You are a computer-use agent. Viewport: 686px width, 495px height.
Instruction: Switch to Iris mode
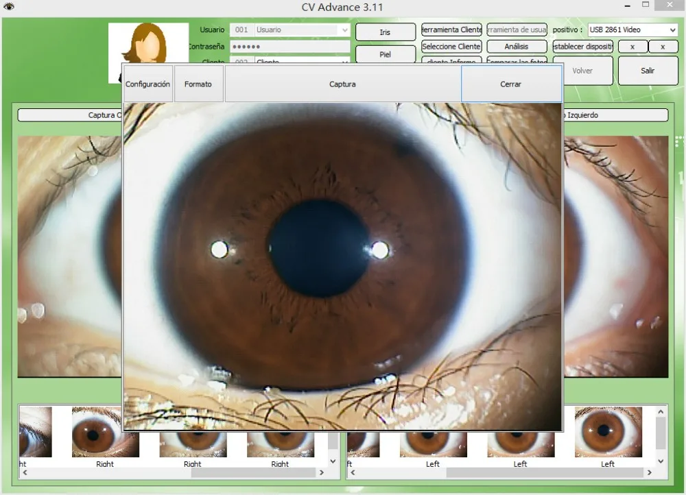pyautogui.click(x=385, y=32)
